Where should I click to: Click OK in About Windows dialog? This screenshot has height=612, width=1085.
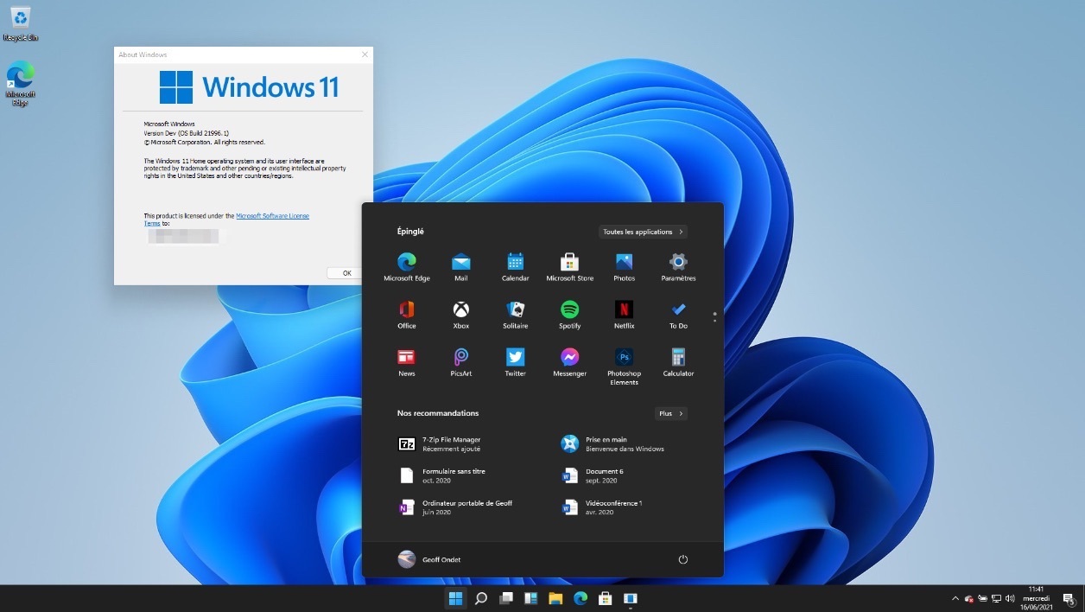[x=346, y=273]
